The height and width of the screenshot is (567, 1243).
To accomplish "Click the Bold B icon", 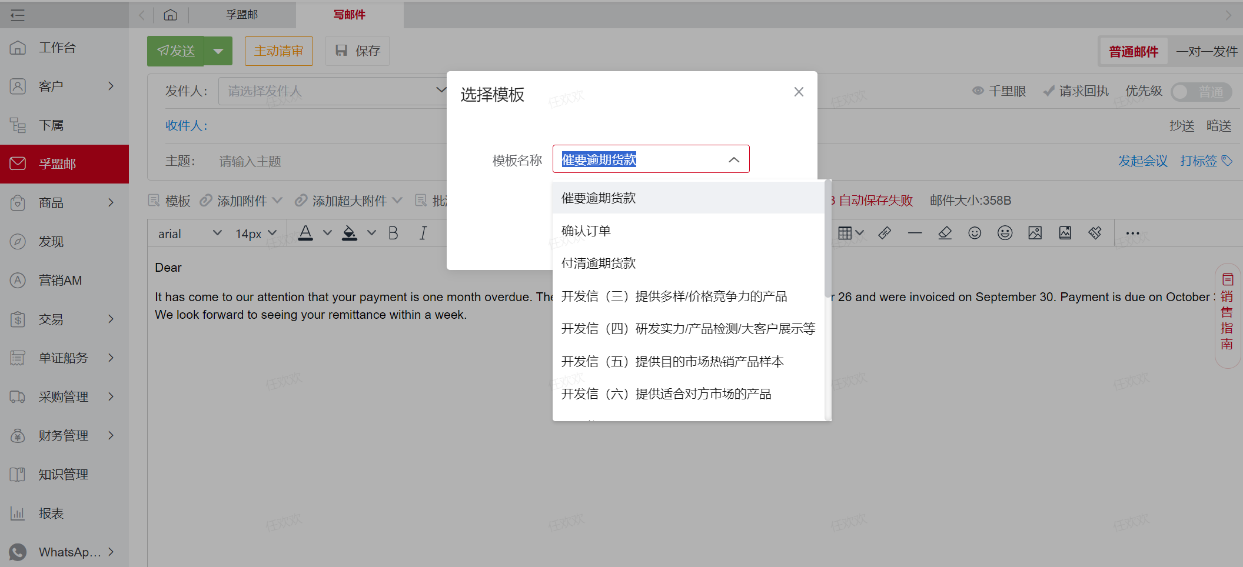I will 393,234.
